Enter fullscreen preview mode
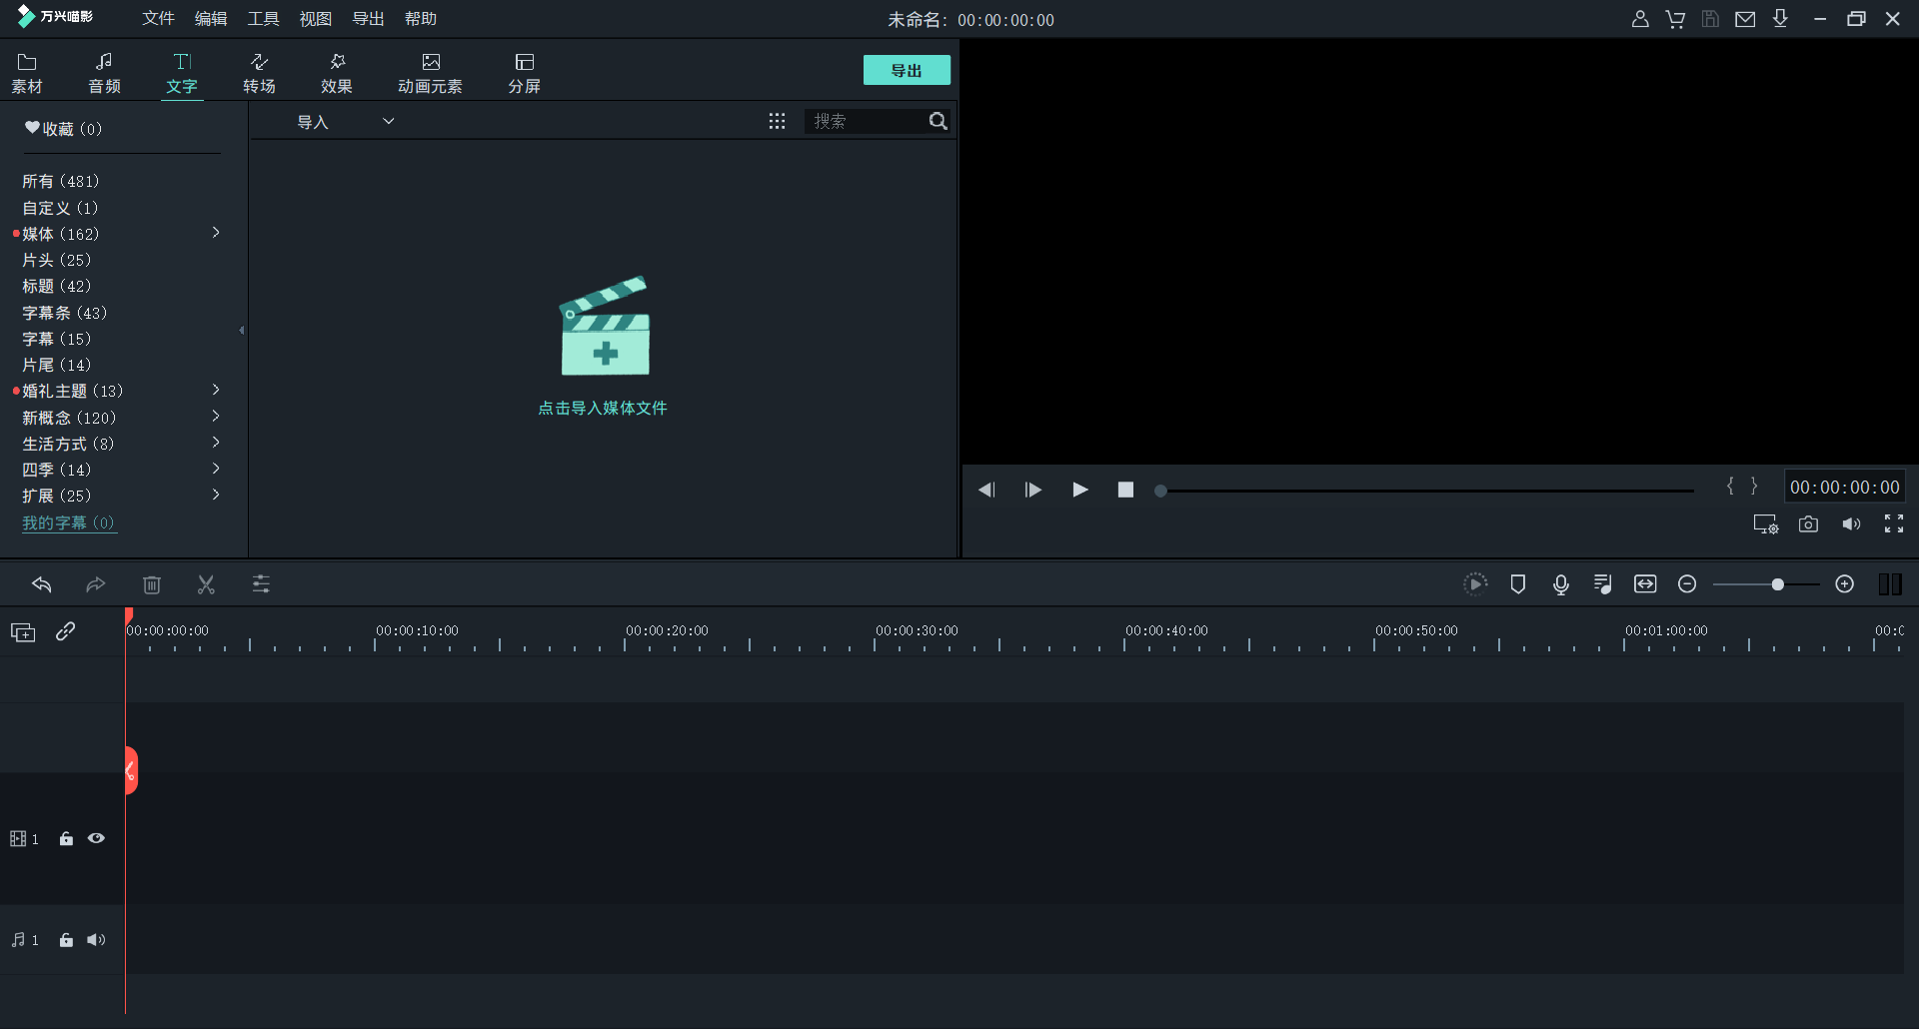Image resolution: width=1919 pixels, height=1029 pixels. point(1893,524)
